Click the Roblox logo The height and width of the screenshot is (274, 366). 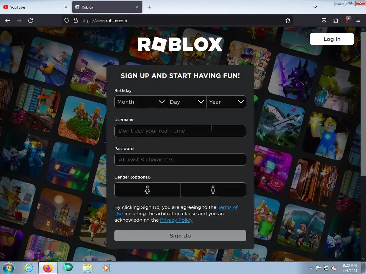click(180, 44)
